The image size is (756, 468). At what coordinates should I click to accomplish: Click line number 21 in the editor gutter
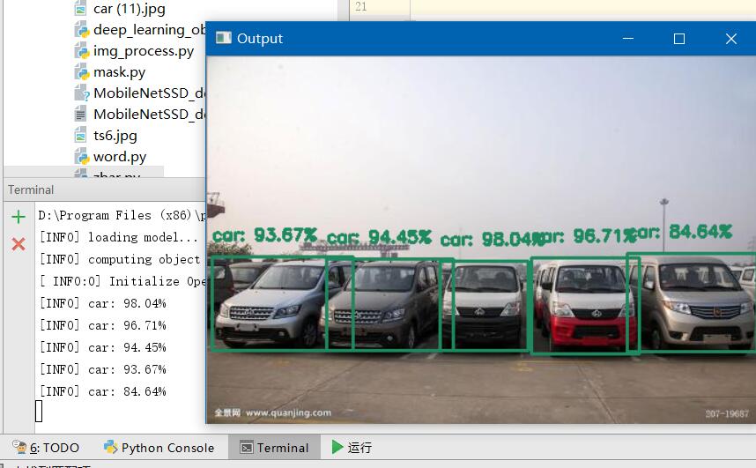(x=361, y=6)
